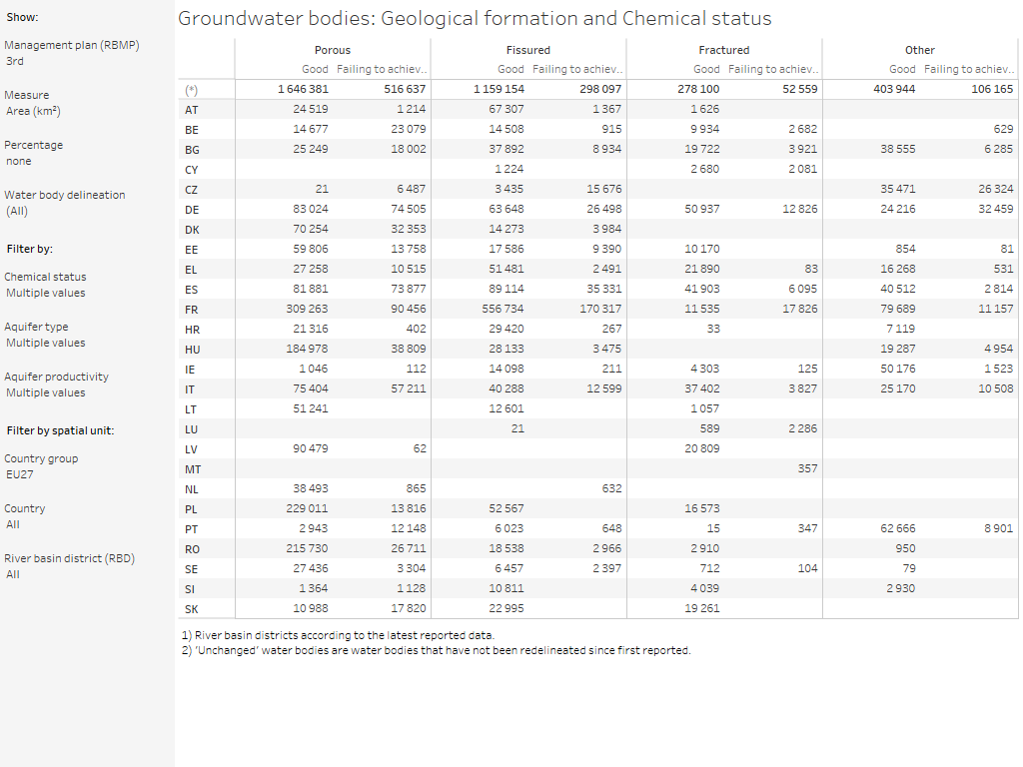Select the SE country row label
The width and height of the screenshot is (1023, 767).
[191, 570]
